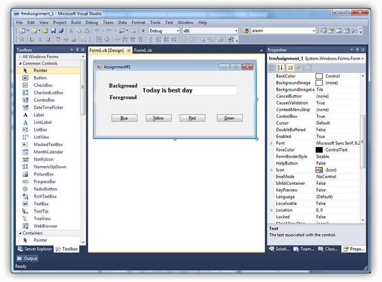
Task: Click the ForeColor black color swatch
Action: tap(319, 150)
